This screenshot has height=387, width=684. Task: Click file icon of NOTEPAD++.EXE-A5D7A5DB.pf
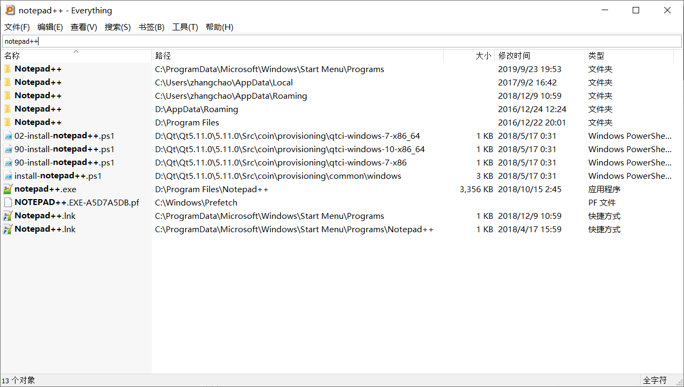7,202
